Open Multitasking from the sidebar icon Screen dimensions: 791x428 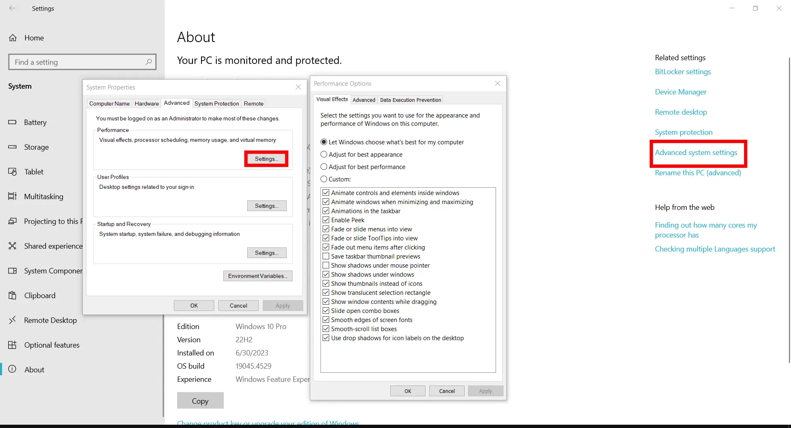pyautogui.click(x=13, y=197)
